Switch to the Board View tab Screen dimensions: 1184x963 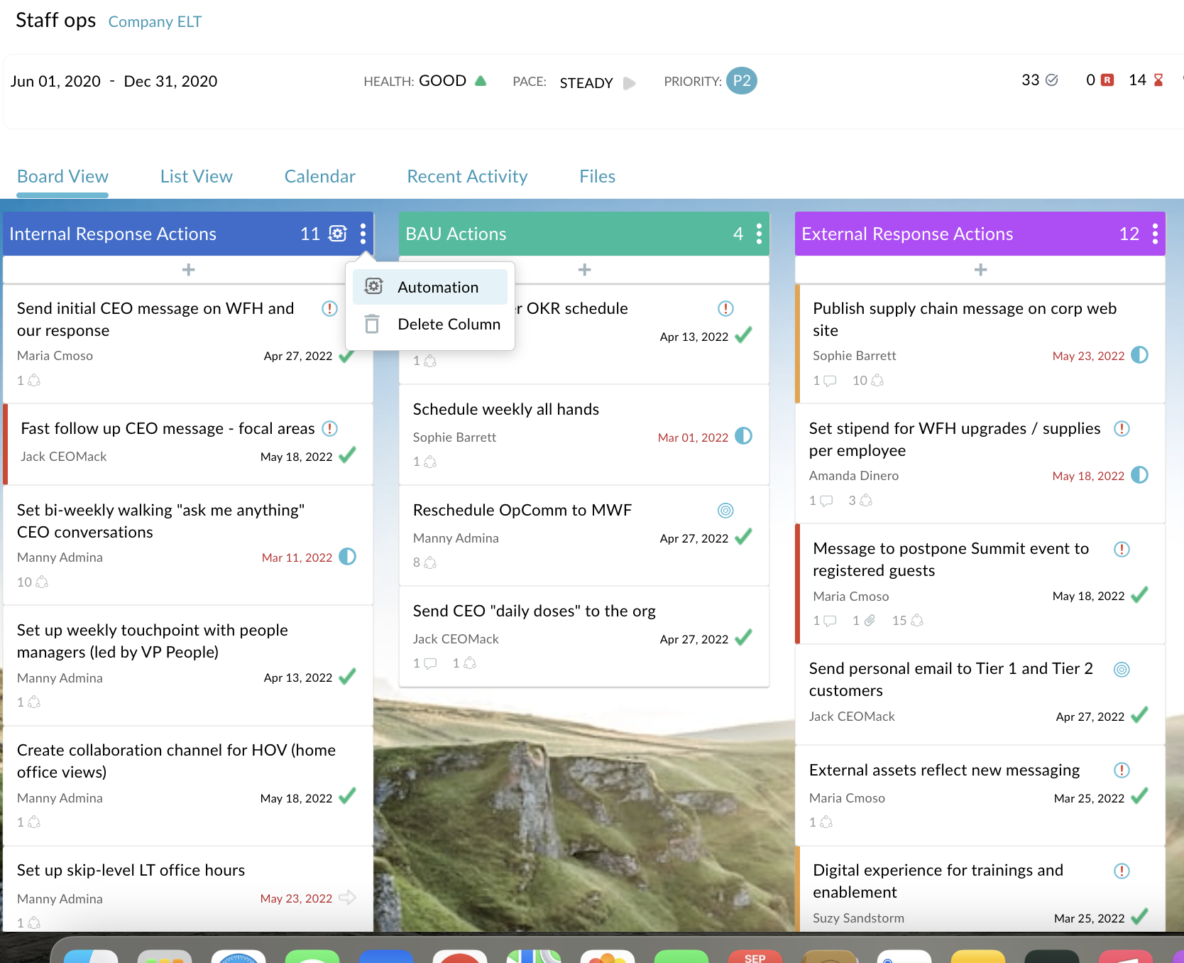coord(62,176)
